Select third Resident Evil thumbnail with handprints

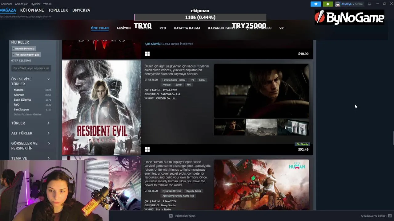click(x=293, y=127)
